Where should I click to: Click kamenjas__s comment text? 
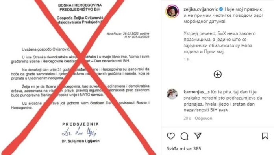[x=223, y=101]
